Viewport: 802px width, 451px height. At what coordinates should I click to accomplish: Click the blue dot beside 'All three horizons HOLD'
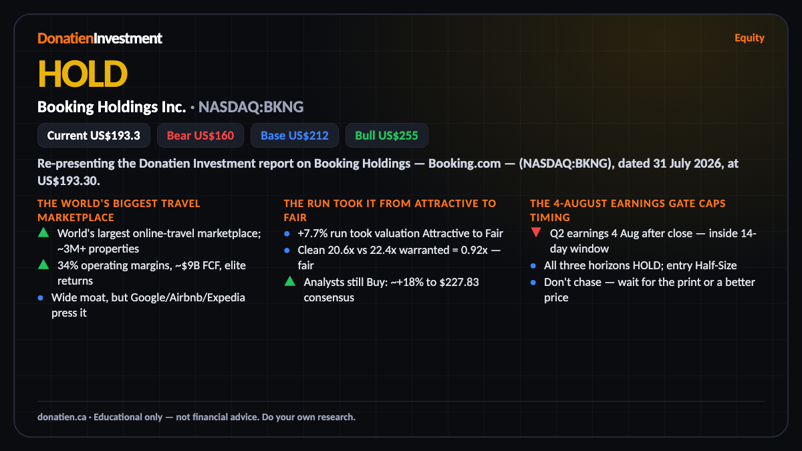click(x=533, y=266)
